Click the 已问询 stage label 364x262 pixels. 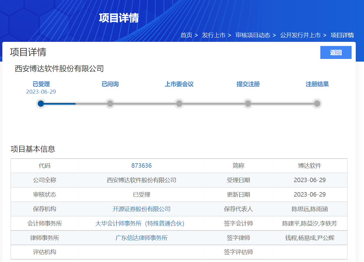(x=110, y=84)
